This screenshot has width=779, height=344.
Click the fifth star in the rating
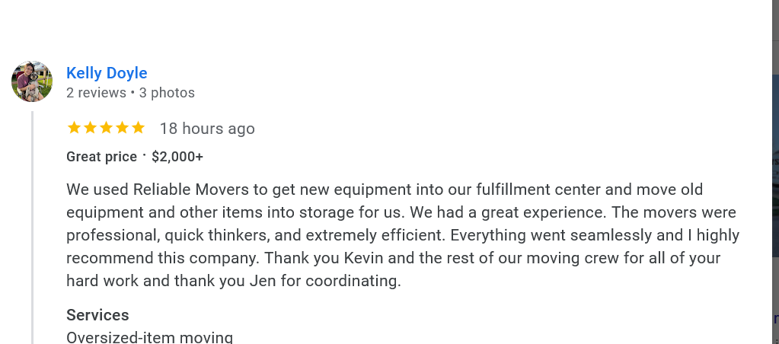pyautogui.click(x=138, y=128)
